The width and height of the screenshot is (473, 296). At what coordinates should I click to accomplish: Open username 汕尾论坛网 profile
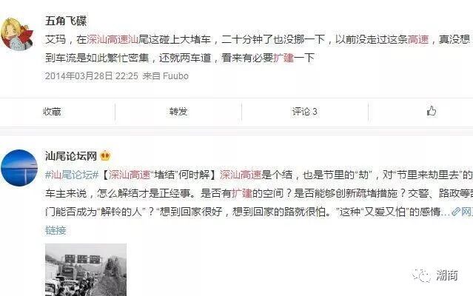(x=71, y=156)
